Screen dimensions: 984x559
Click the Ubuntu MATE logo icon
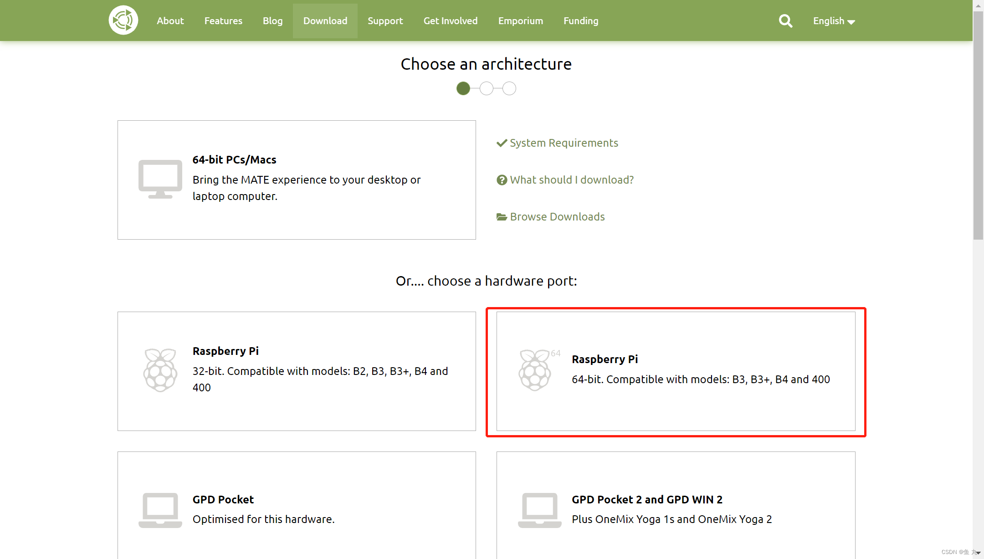point(123,21)
